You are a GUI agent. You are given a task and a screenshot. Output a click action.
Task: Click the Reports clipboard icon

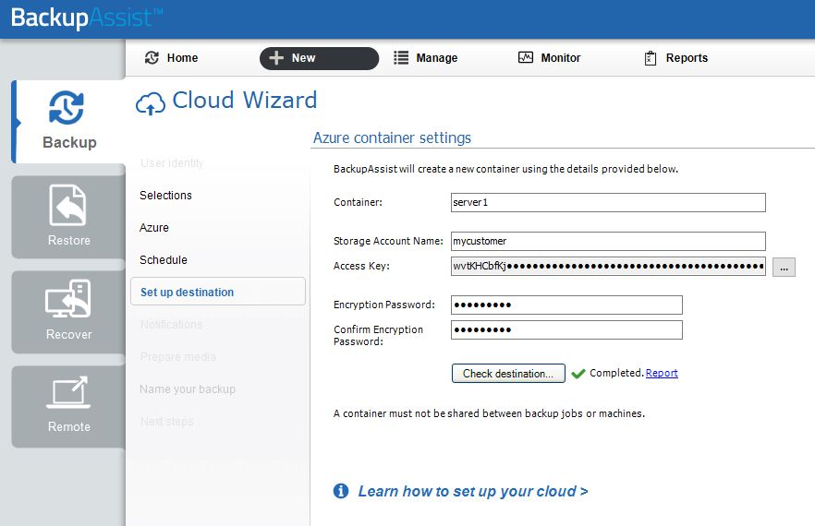pos(651,58)
